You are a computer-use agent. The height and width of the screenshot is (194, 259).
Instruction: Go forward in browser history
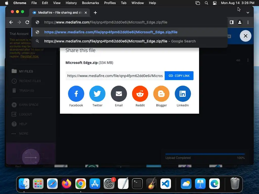pos(19,22)
